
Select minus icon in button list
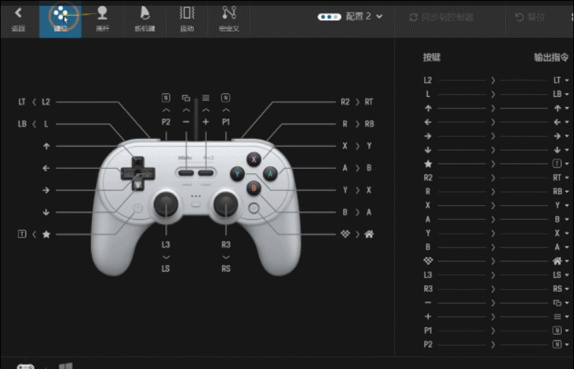pos(428,303)
